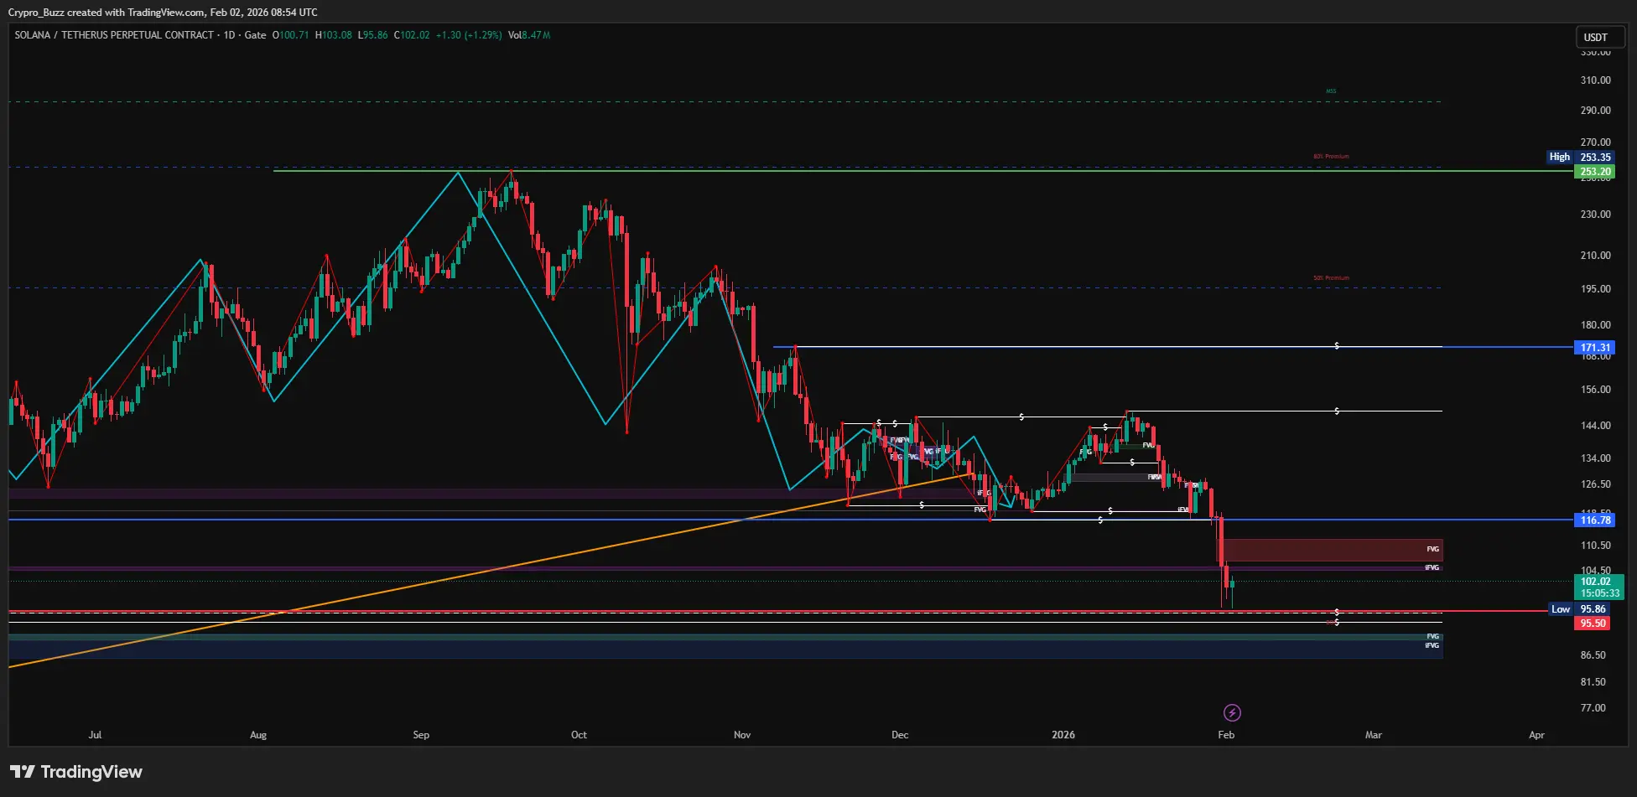Screen dimensions: 1637x797
Task: Click Oct on the time axis
Action: pyautogui.click(x=579, y=735)
